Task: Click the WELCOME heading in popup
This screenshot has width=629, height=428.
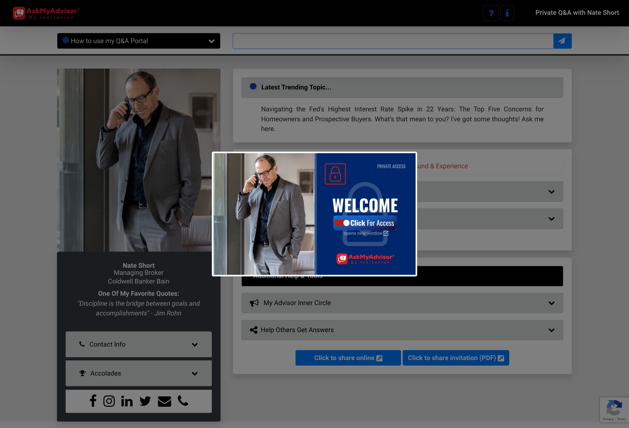Action: click(365, 205)
